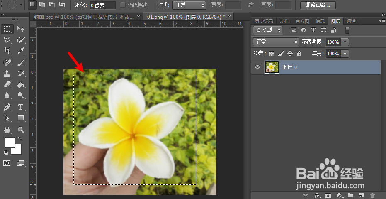Image resolution: width=386 pixels, height=199 pixels.
Task: Filter layers by pixel layers
Action: 294,30
